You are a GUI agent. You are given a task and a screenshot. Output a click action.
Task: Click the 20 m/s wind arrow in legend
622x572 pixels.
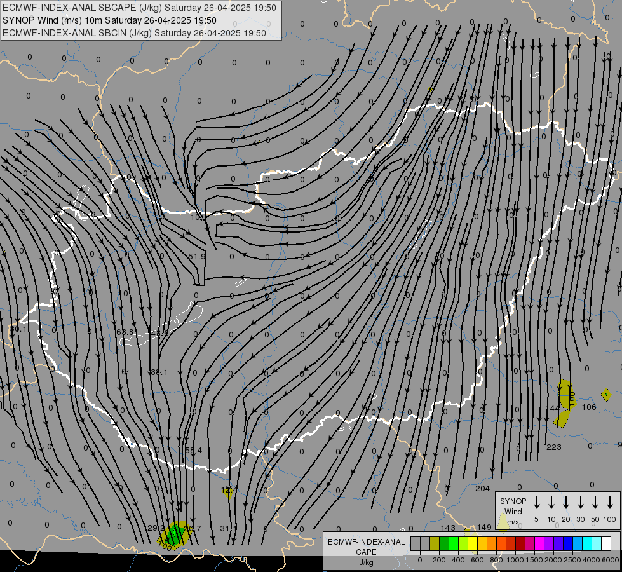[x=566, y=503]
